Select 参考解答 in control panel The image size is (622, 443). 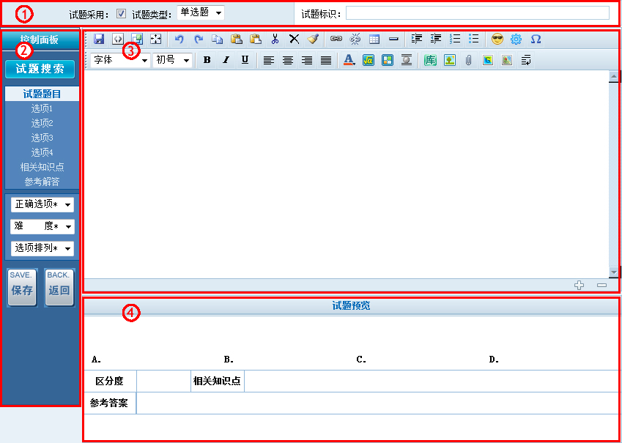pos(42,182)
